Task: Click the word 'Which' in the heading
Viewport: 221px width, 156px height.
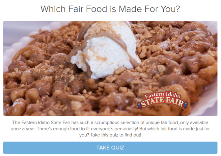Action: coord(53,9)
